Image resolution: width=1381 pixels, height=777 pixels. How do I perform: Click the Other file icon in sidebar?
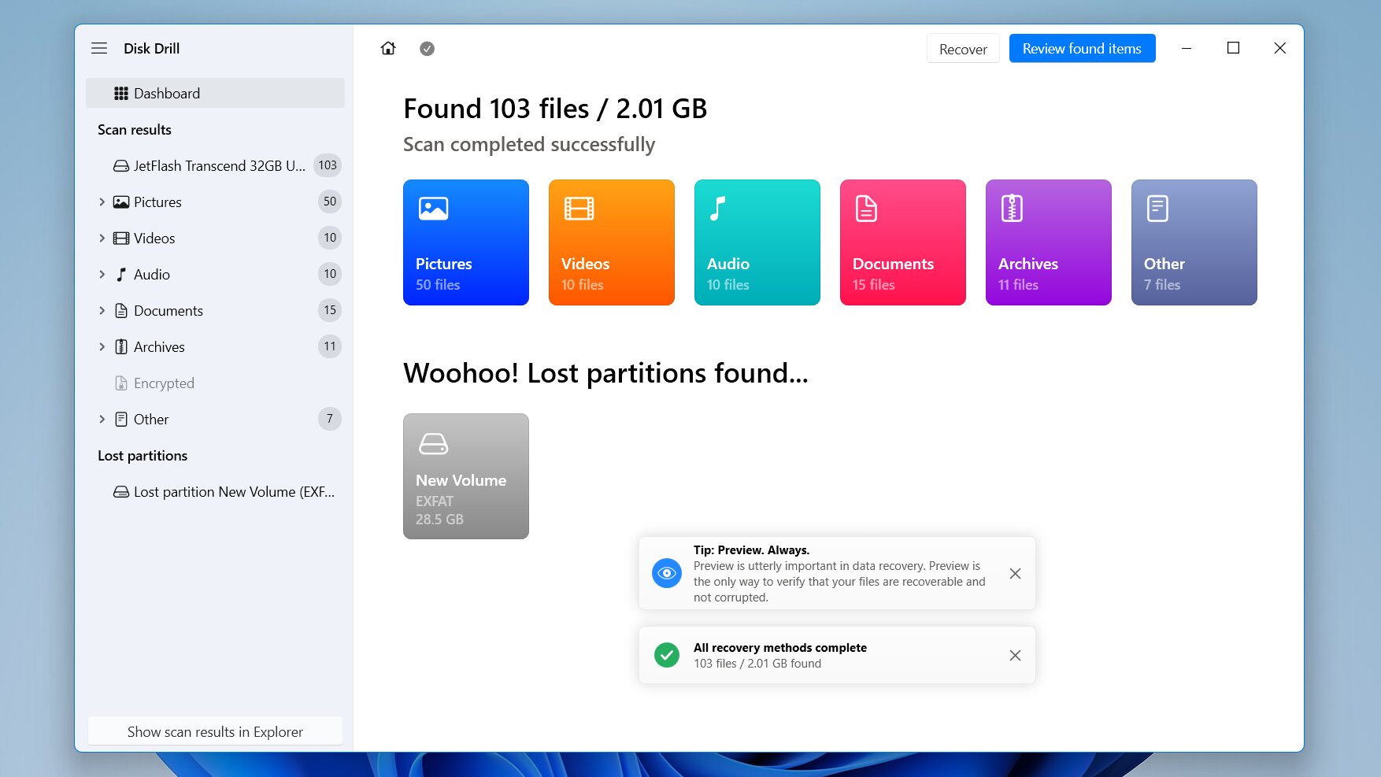[121, 420]
